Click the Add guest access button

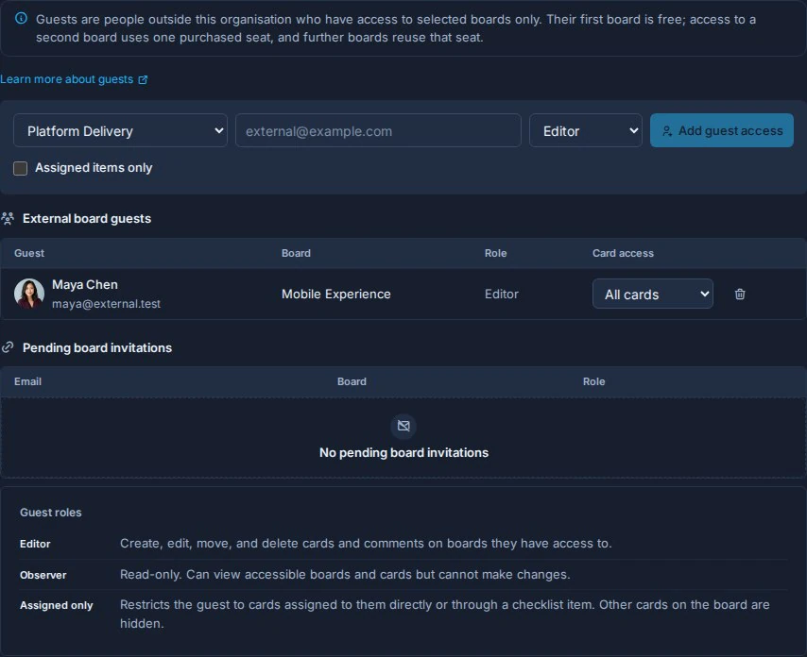pos(722,130)
